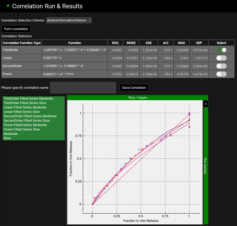Viewport: 237px width, 226px height.
Task: Select Power Fitted Series Moderate series
Action: tap(25, 125)
